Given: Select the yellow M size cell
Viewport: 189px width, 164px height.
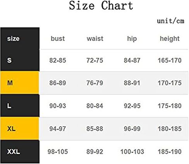Looking at the screenshot, I should point(20,83).
